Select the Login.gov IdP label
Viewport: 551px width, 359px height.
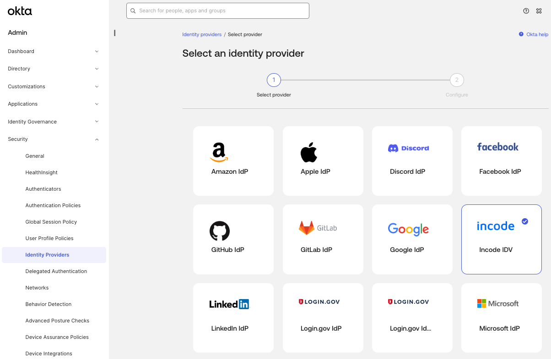tap(321, 328)
